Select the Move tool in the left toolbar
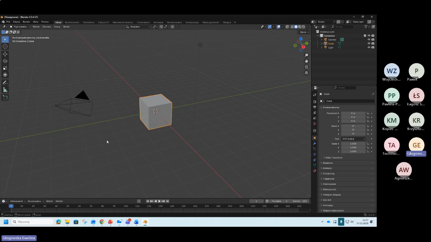Image resolution: width=431 pixels, height=242 pixels. [x=5, y=54]
